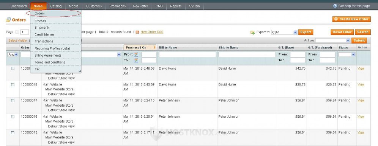Open the Reports menu

(x=176, y=6)
